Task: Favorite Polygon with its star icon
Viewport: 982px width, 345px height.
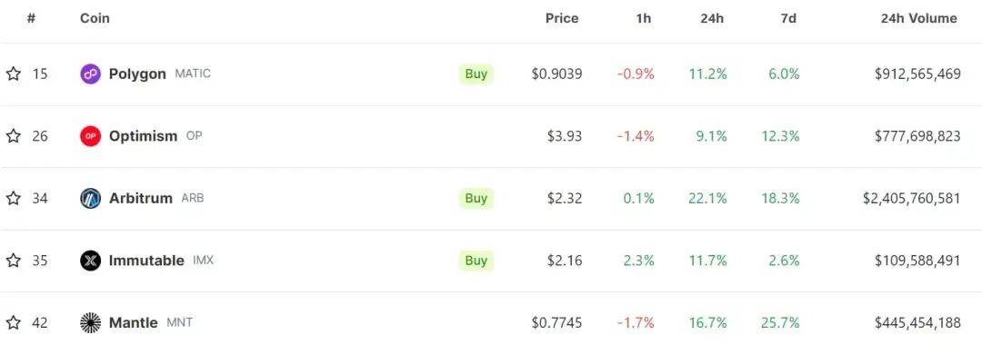Action: (x=13, y=74)
